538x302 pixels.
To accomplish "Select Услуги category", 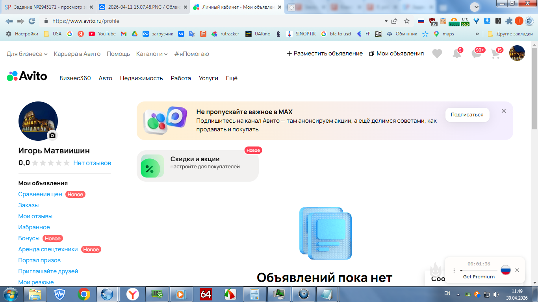I will (x=208, y=78).
